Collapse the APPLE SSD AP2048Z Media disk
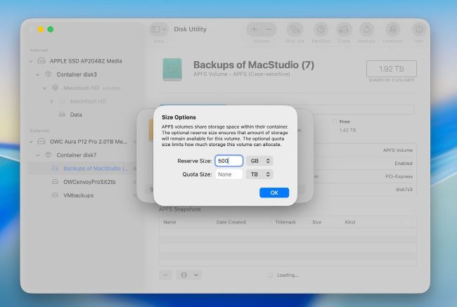This screenshot has height=307, width=457. click(x=32, y=61)
